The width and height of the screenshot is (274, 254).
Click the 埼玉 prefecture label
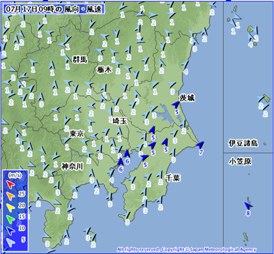point(120,120)
